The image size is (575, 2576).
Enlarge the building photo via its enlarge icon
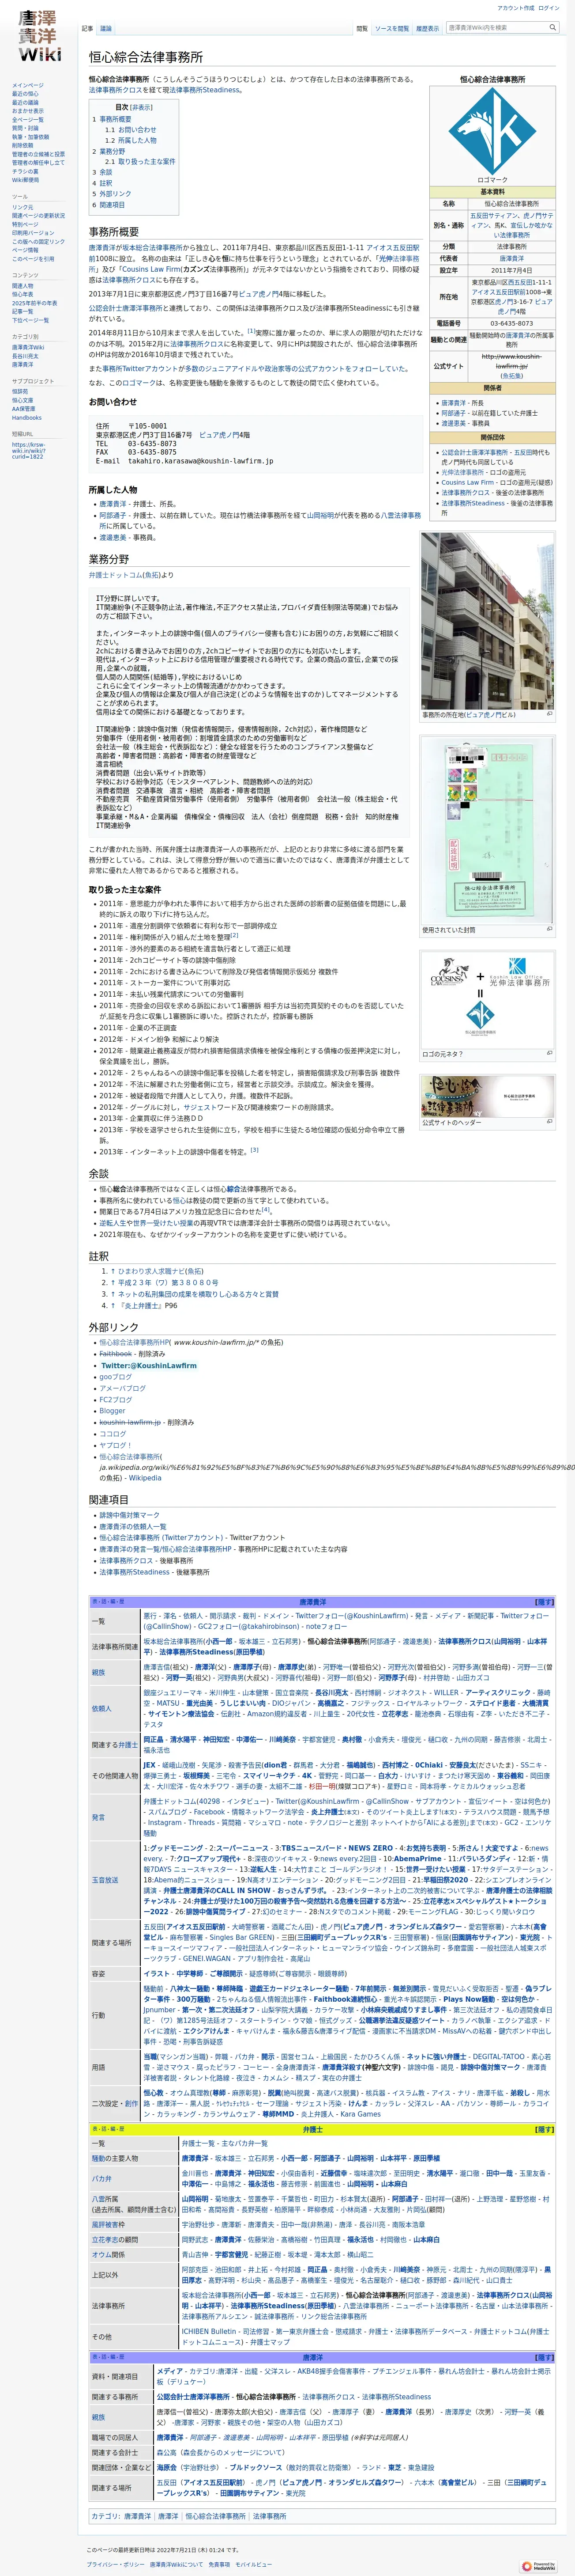[x=549, y=714]
